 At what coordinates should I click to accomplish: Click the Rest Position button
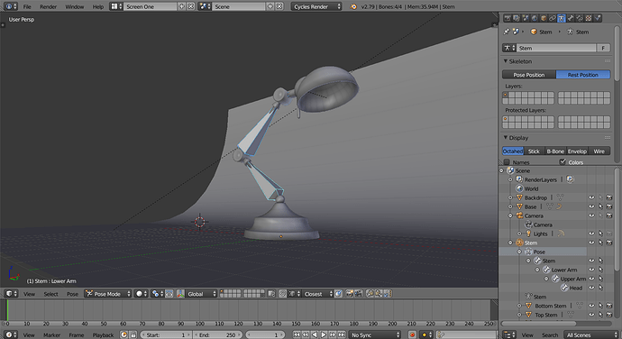point(582,75)
